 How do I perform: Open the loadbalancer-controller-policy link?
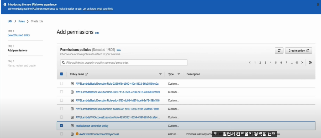93,126
